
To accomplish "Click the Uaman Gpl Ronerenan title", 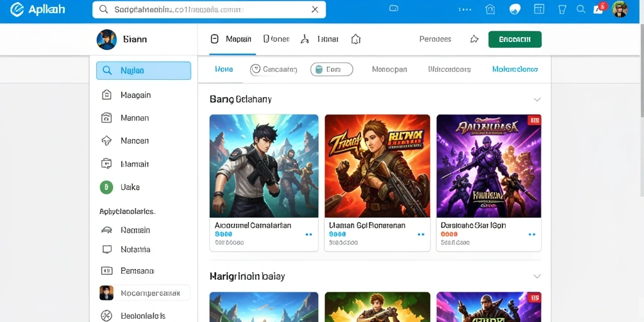I will coord(367,226).
